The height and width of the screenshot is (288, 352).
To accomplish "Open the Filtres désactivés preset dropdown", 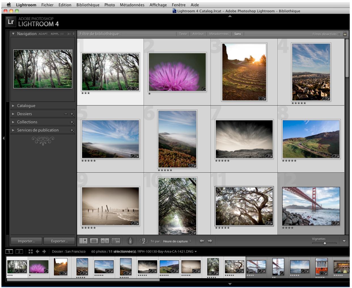I will click(x=326, y=34).
